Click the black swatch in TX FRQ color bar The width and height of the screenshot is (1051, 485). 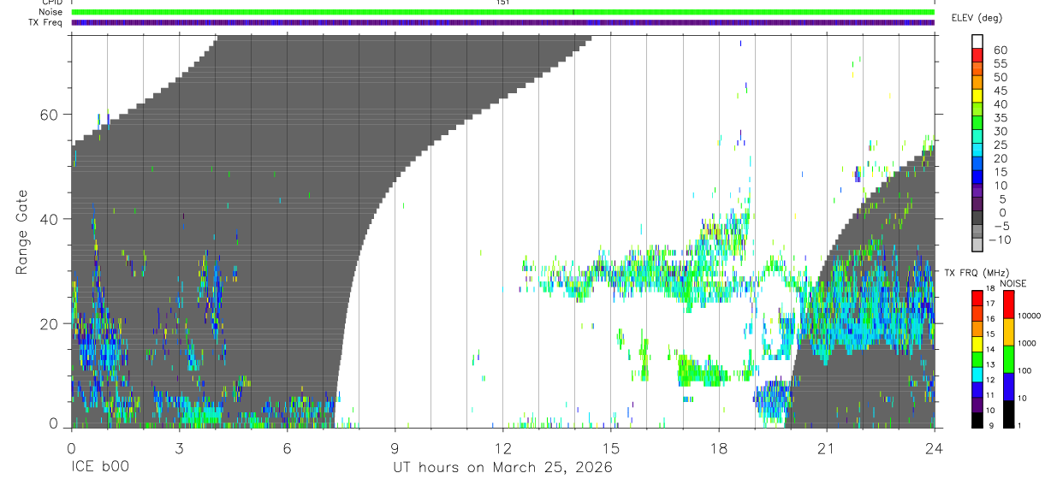tap(977, 421)
